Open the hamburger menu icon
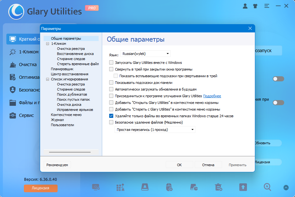 (267, 6)
